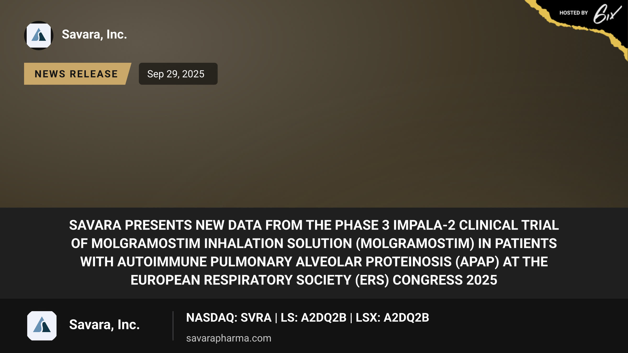Click the Savara, Inc. name in the header
The height and width of the screenshot is (353, 628).
tap(94, 35)
